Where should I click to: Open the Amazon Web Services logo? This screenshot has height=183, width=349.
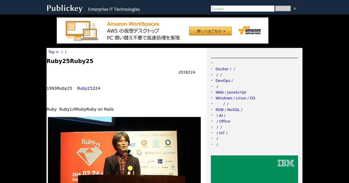(250, 31)
